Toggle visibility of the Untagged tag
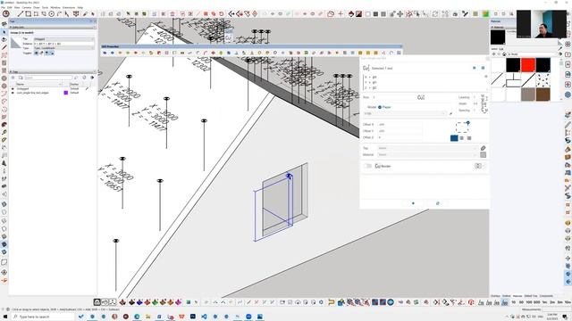This screenshot has height=321, width=572. (x=13, y=88)
